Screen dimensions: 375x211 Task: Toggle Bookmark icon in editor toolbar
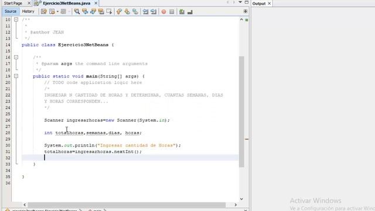tap(135, 12)
